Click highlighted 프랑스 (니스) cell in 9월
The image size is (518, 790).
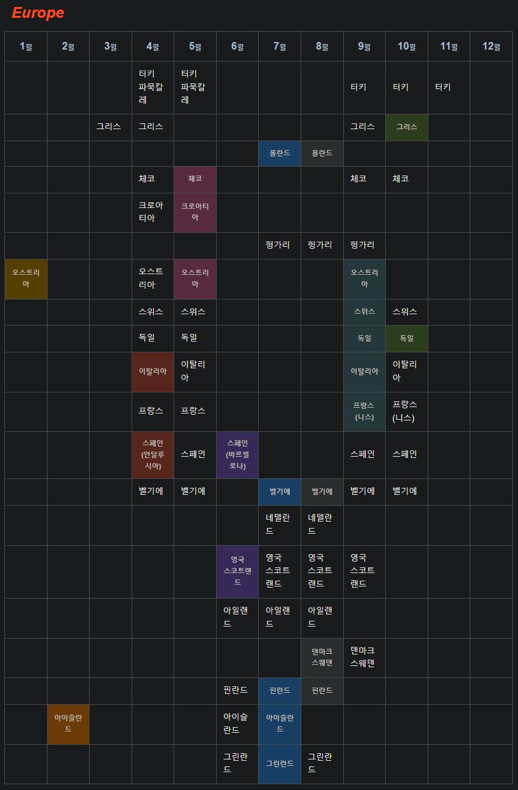364,412
